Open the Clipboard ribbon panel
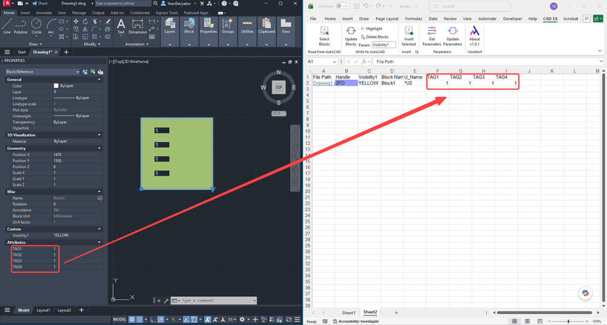This screenshot has width=607, height=325. 267,31
